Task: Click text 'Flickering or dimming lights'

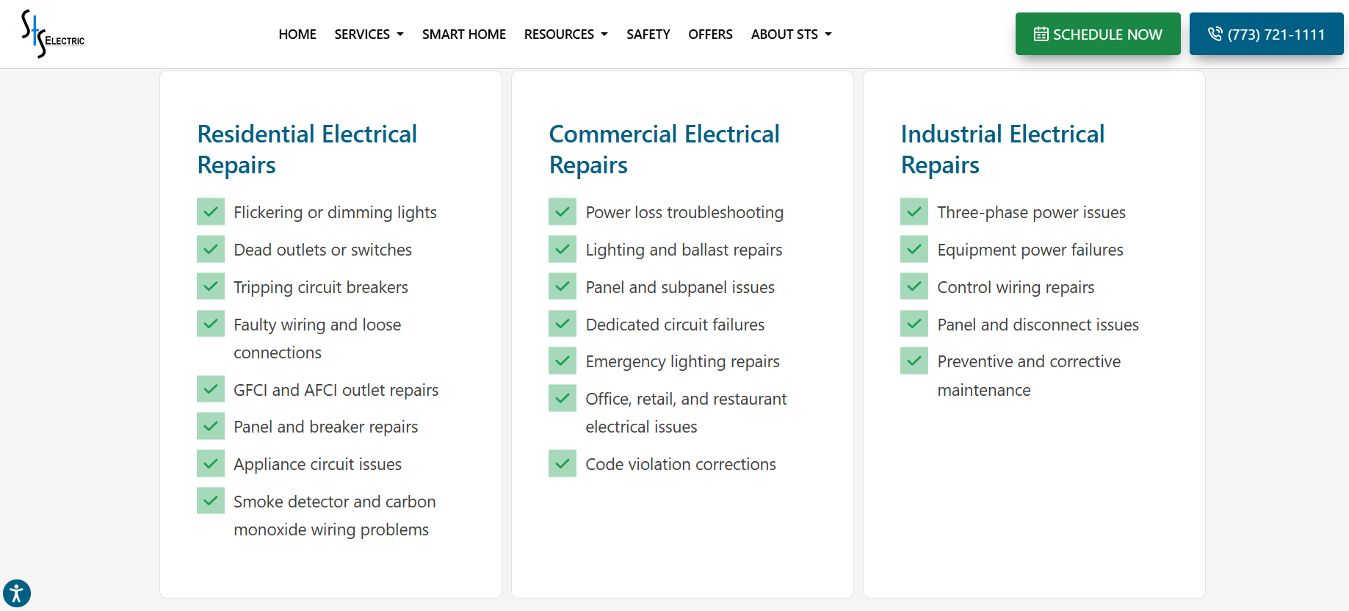Action: 335,212
